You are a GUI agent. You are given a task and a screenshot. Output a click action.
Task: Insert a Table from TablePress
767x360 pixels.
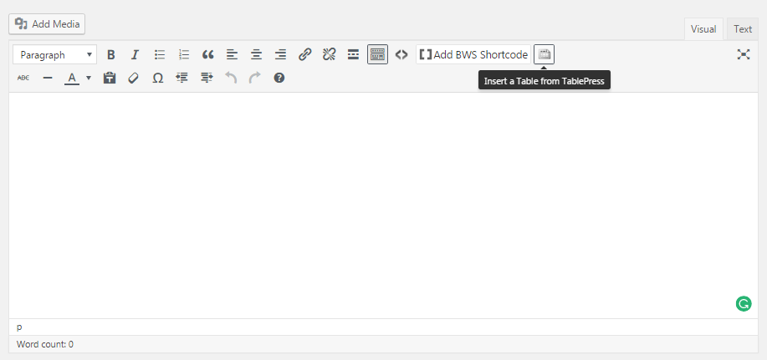tap(544, 54)
